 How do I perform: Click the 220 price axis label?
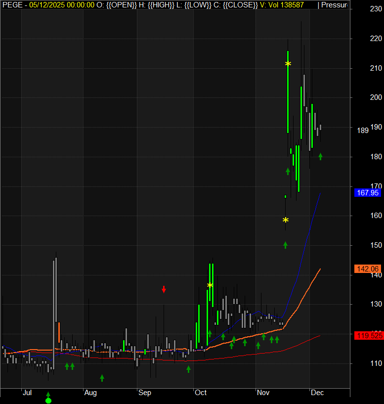point(376,39)
